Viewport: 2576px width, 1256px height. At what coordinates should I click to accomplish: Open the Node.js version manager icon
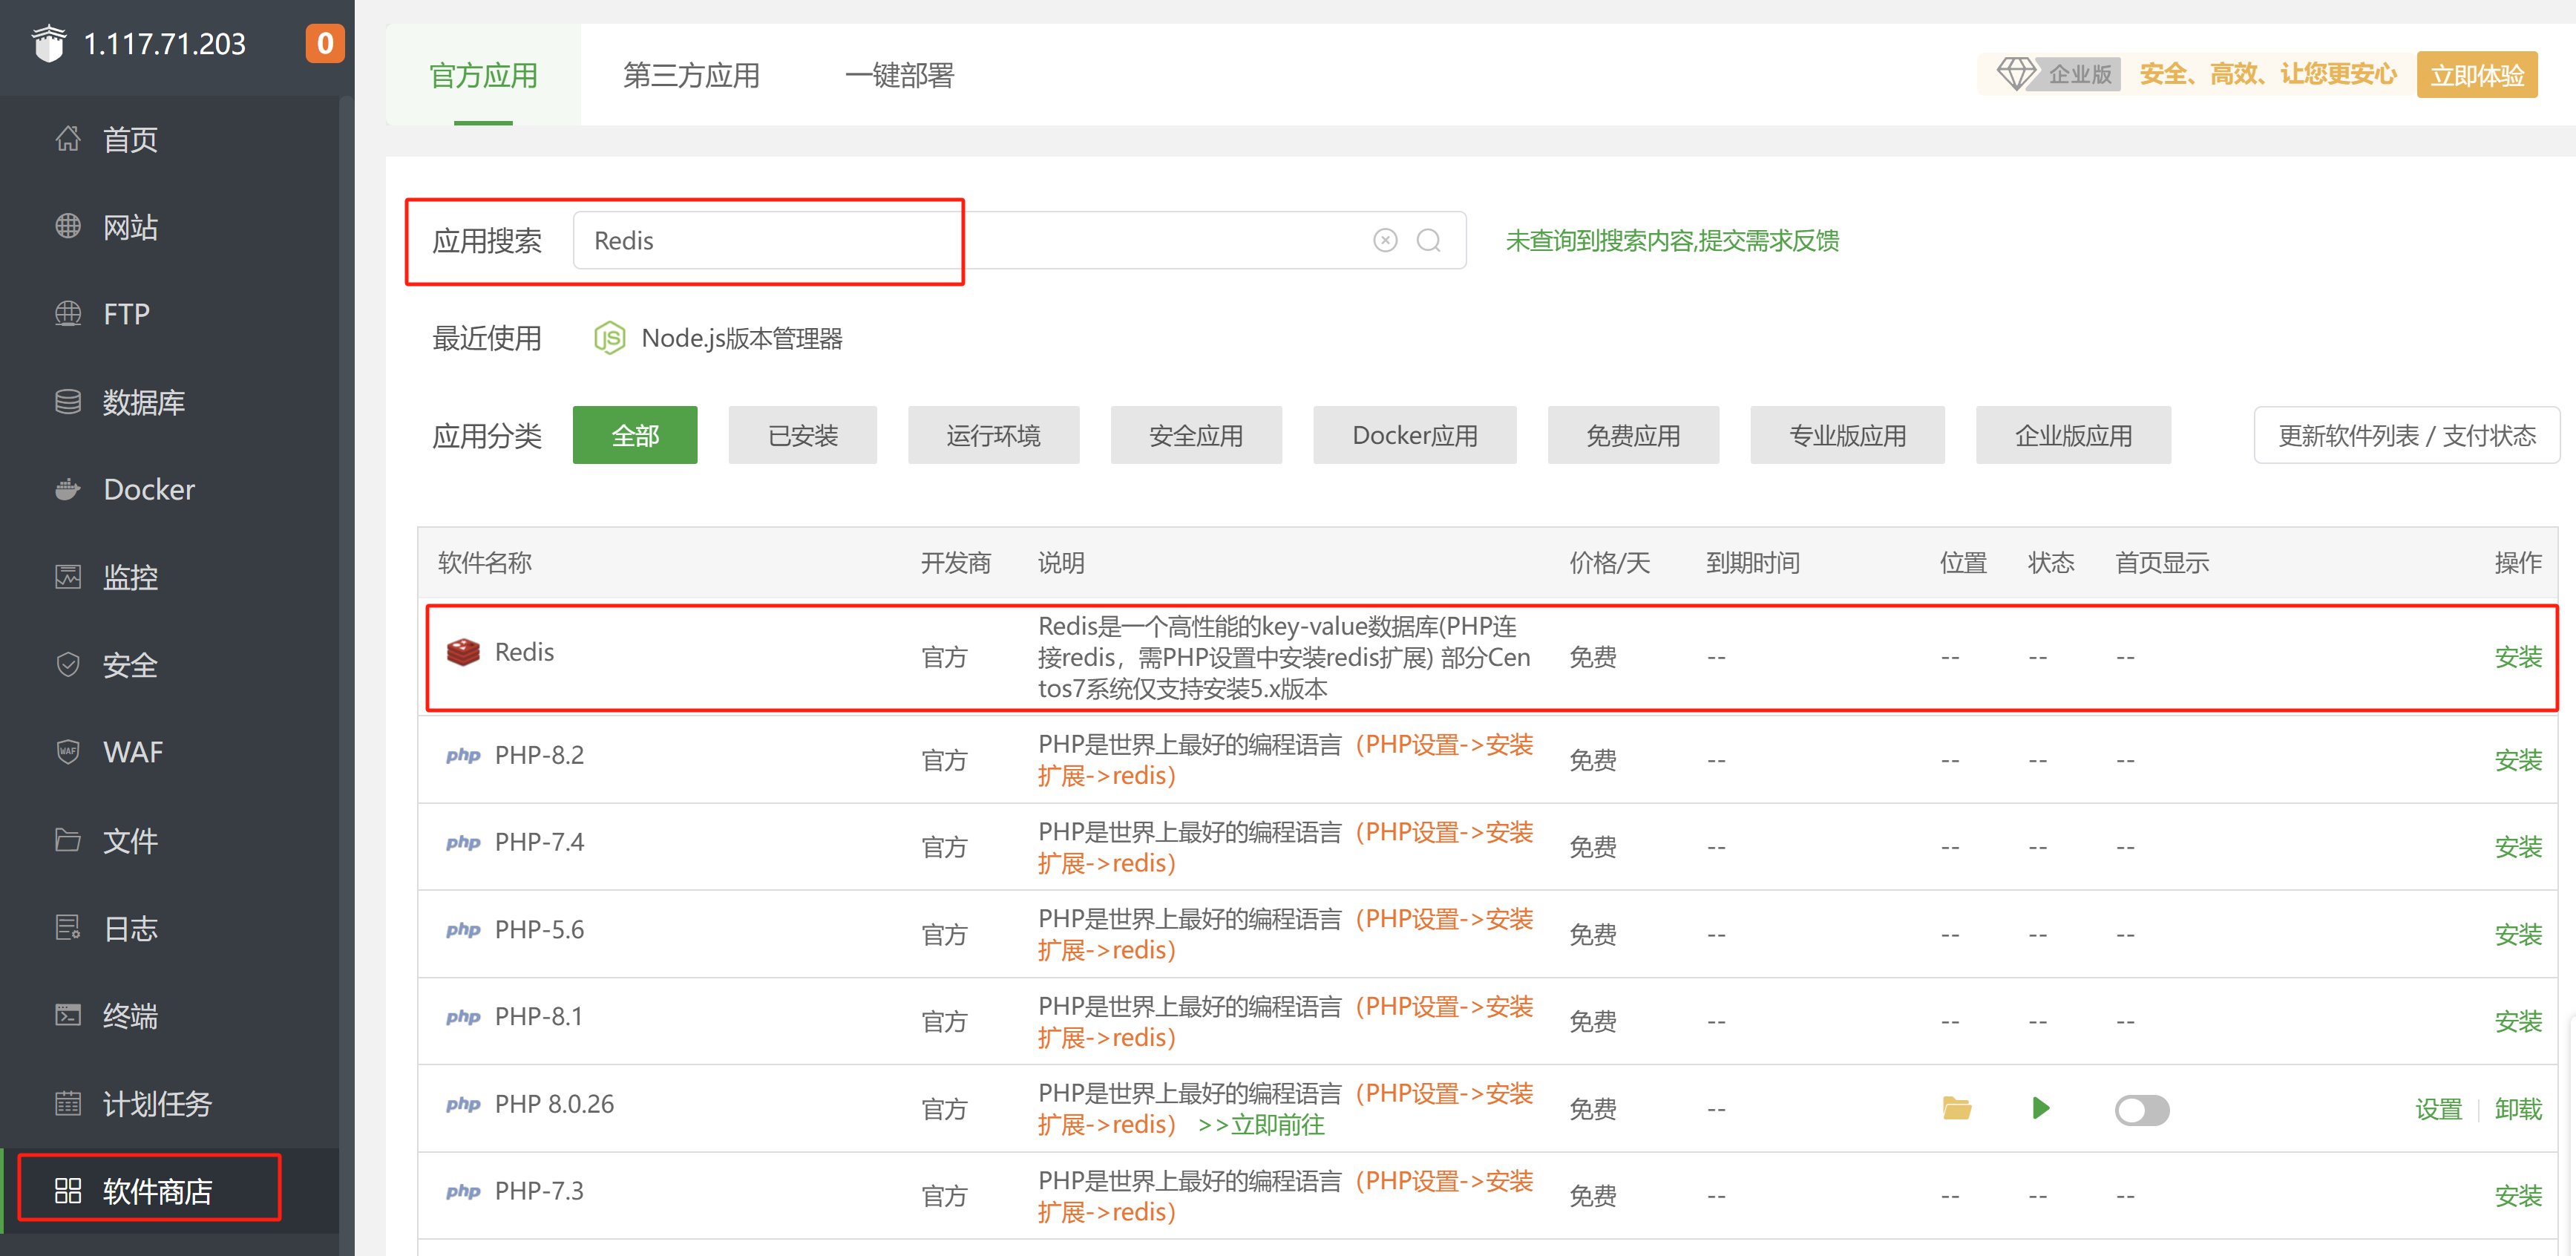point(609,338)
